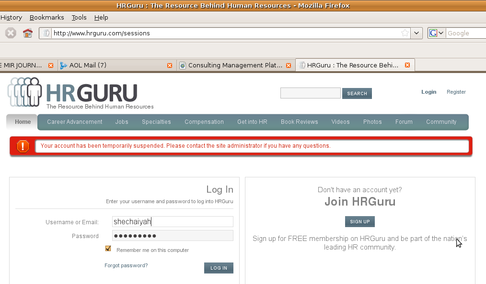Click the bookmark star in address bar
This screenshot has width=486, height=284.
[405, 33]
